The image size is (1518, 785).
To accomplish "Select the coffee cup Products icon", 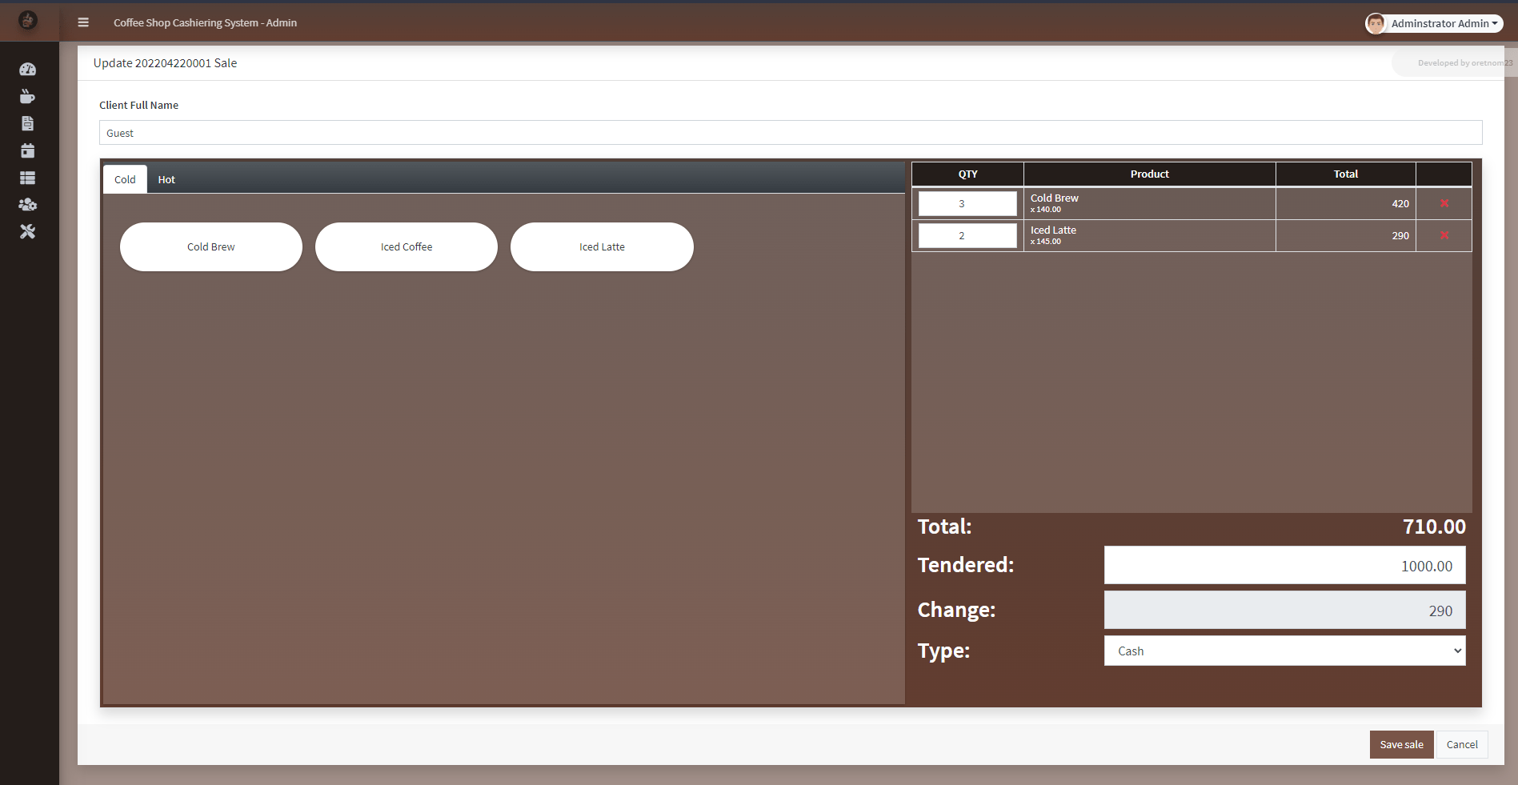I will tap(27, 96).
